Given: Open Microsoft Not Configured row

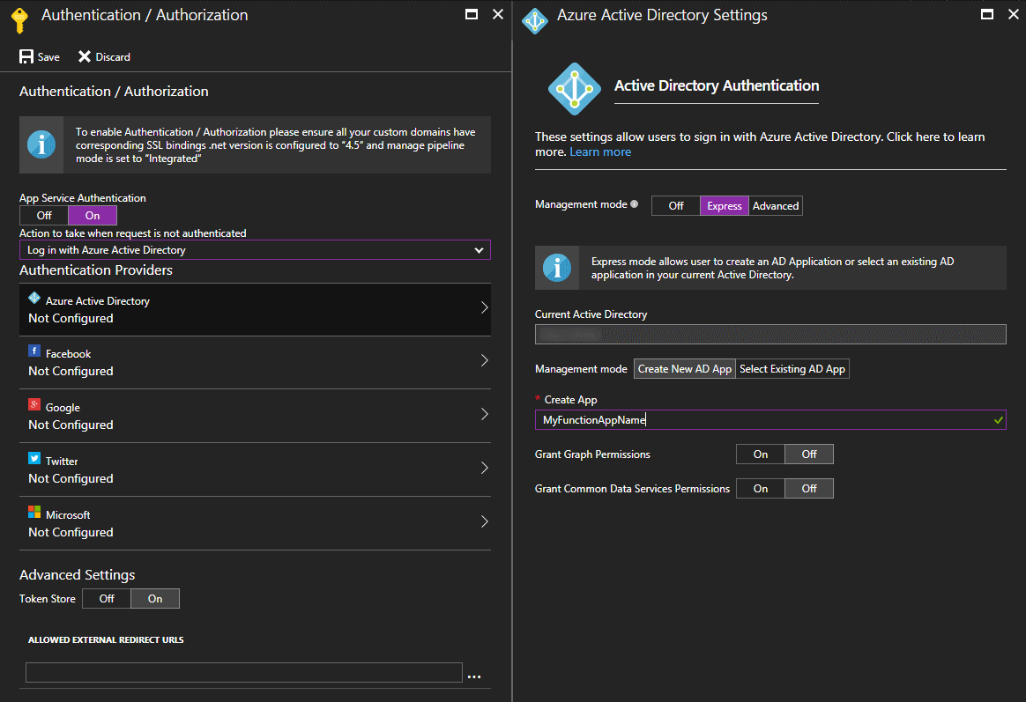Looking at the screenshot, I should [x=256, y=523].
